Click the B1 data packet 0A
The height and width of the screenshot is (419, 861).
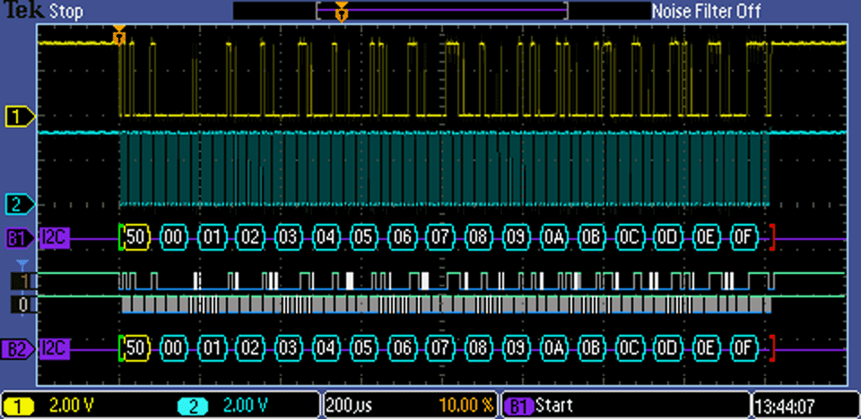click(554, 237)
